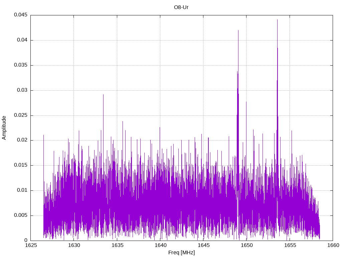Click the Amplitude y-axis label
The width and height of the screenshot is (342, 257).
[x=4, y=128]
